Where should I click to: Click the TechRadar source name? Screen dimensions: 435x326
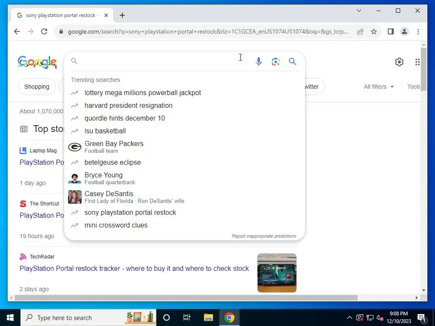pos(42,257)
